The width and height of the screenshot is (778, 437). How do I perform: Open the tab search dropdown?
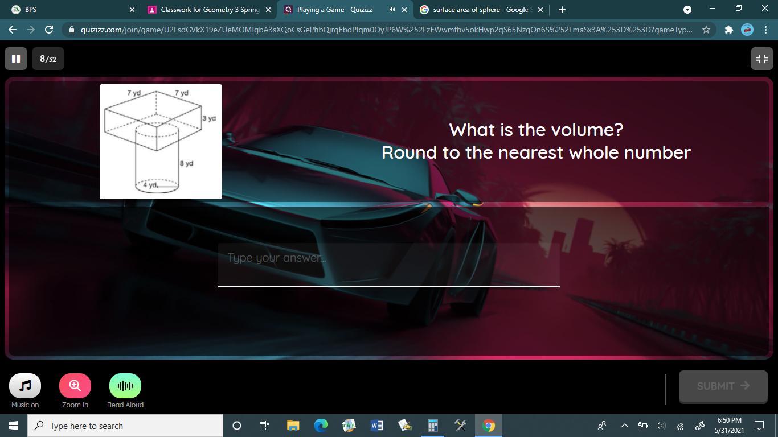(x=687, y=9)
